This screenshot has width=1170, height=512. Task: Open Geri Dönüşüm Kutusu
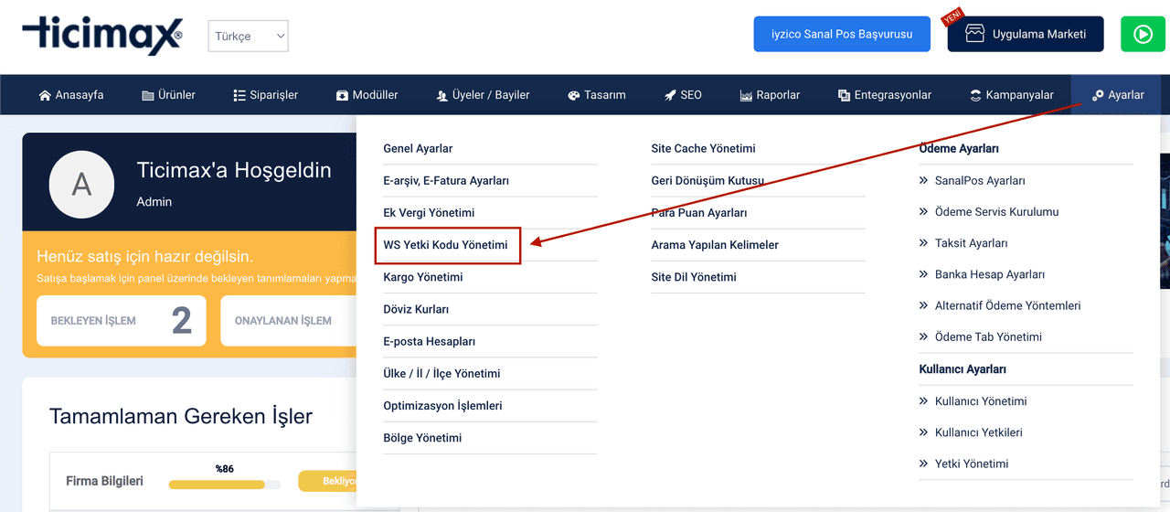click(707, 180)
